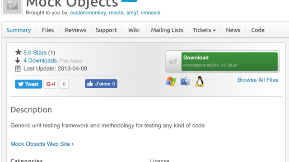
Task: Open macta's profile link
Action: tap(116, 13)
